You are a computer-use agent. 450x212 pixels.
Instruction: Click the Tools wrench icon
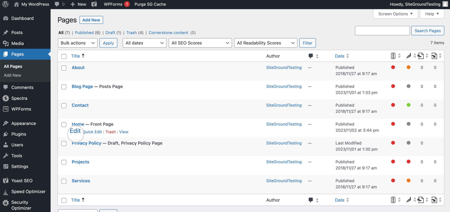click(x=6, y=156)
